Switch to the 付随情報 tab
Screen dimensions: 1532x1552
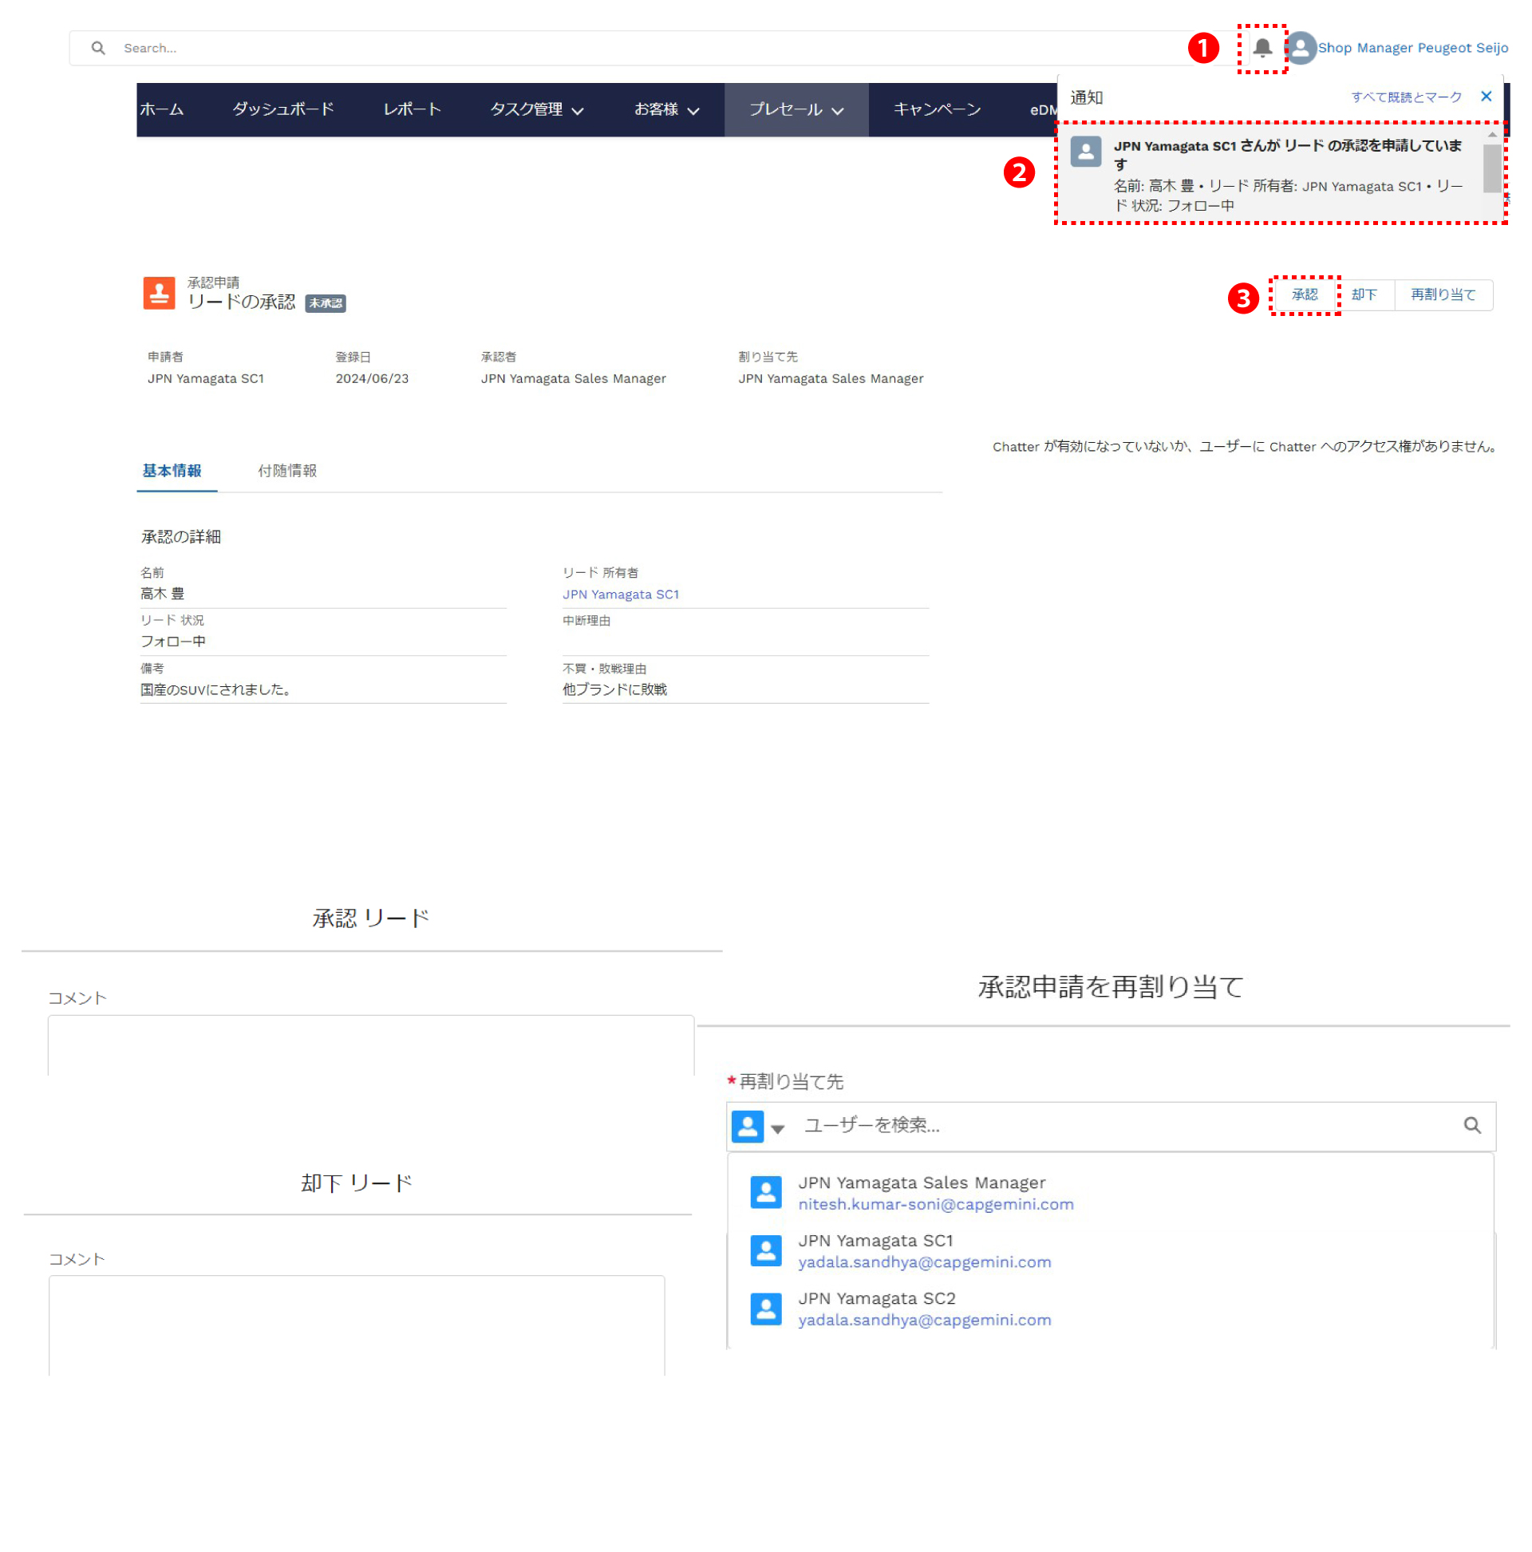pos(286,471)
